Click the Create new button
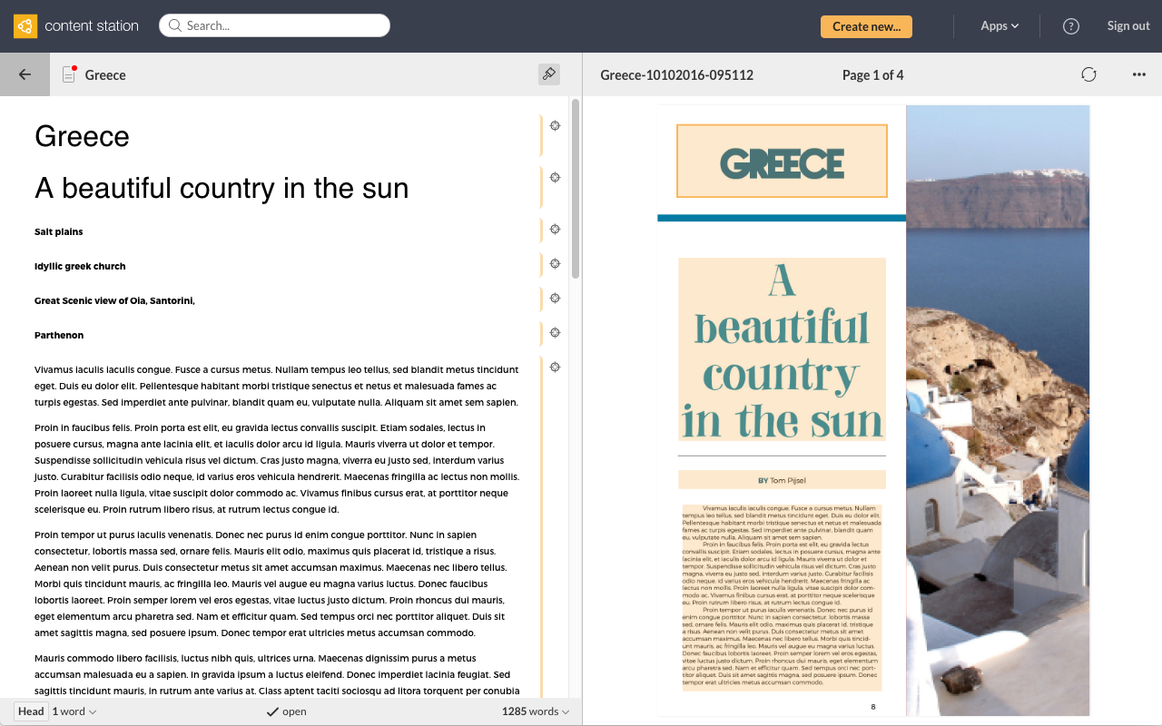 pos(866,26)
